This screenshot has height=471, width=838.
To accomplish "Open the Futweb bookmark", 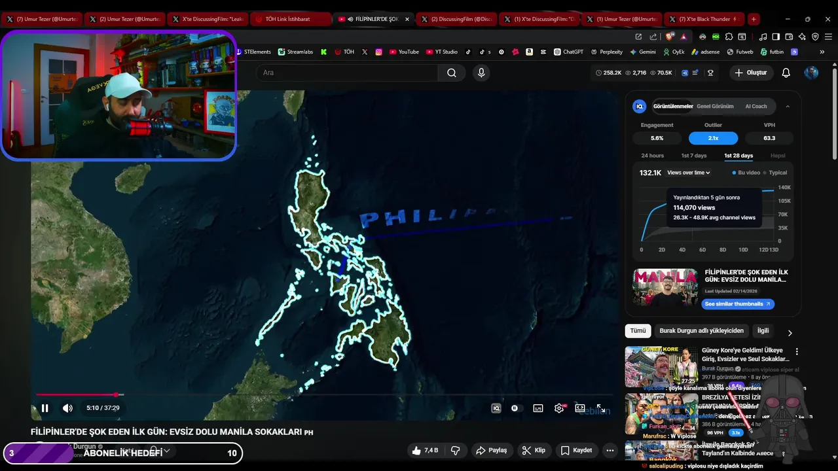I will (x=740, y=52).
